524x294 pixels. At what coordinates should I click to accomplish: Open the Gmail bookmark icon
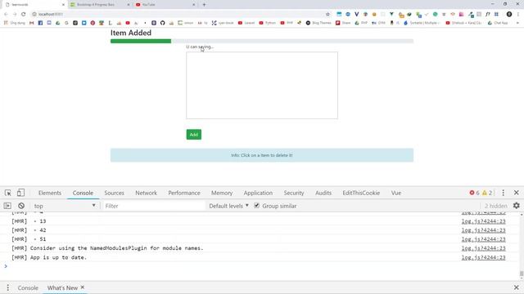point(32,23)
